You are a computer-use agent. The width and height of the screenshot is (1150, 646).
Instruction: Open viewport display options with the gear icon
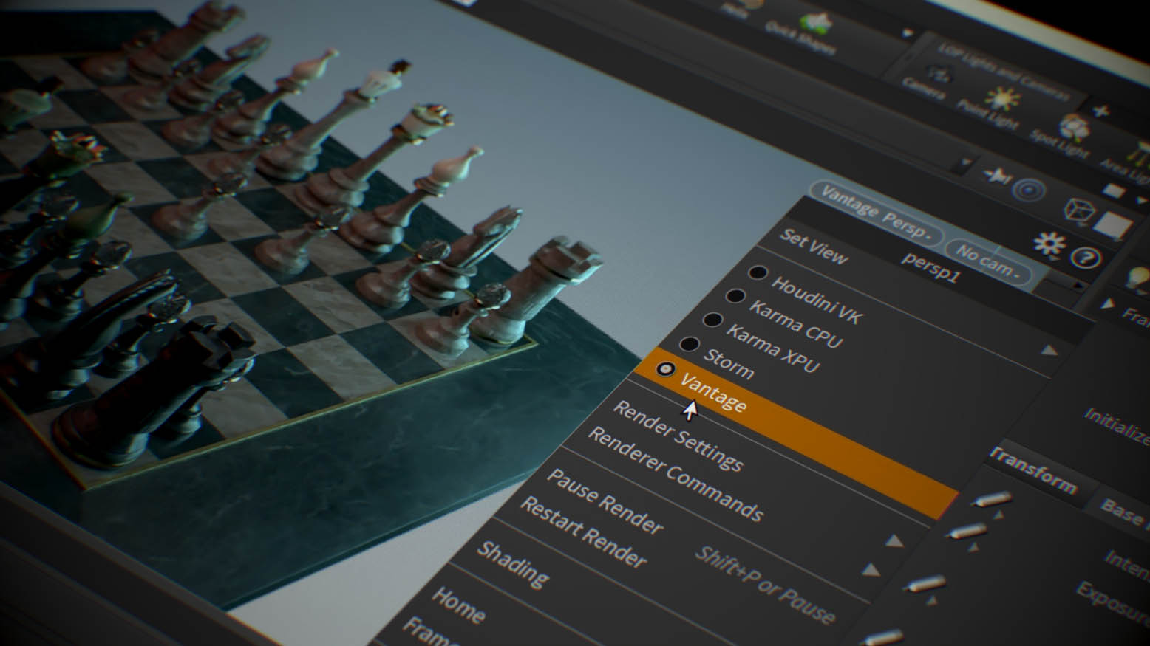pos(1050,244)
